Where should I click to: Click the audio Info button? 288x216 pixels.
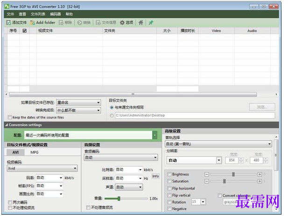tap(155, 176)
